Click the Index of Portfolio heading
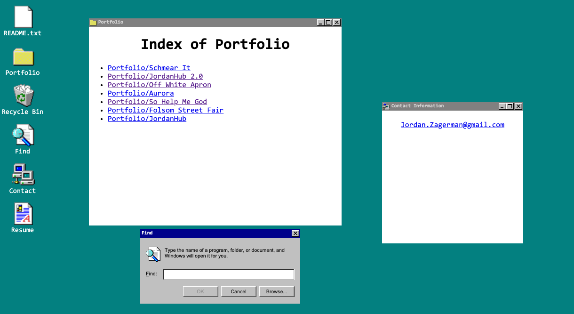 click(x=215, y=44)
